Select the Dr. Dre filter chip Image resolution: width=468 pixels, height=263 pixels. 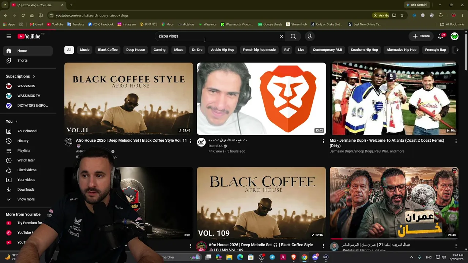tap(197, 50)
